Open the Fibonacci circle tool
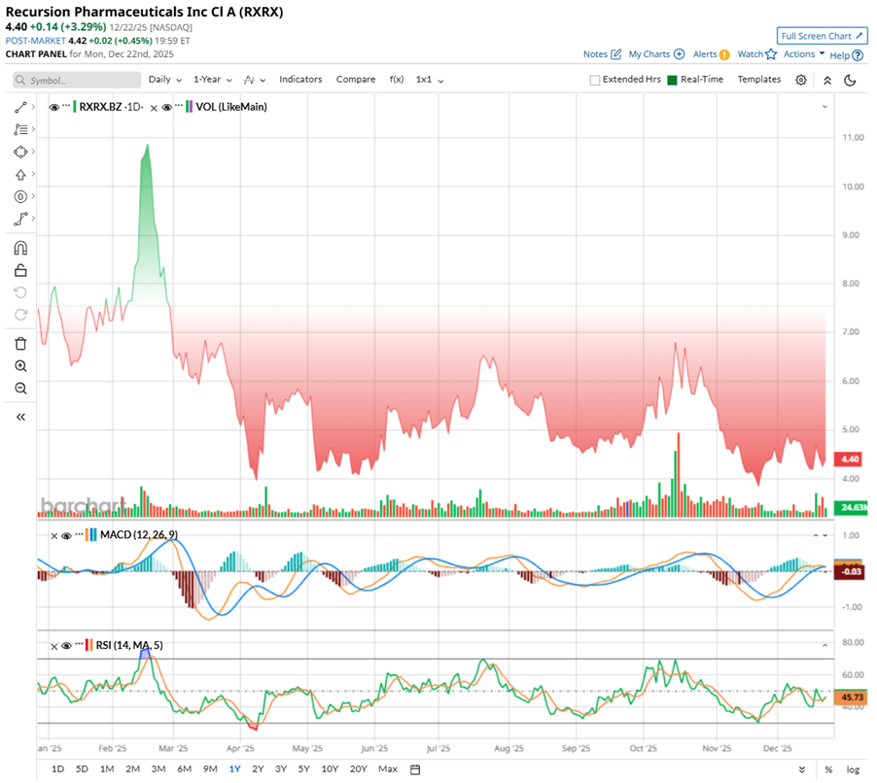Screen dimensions: 877x783 (20, 197)
